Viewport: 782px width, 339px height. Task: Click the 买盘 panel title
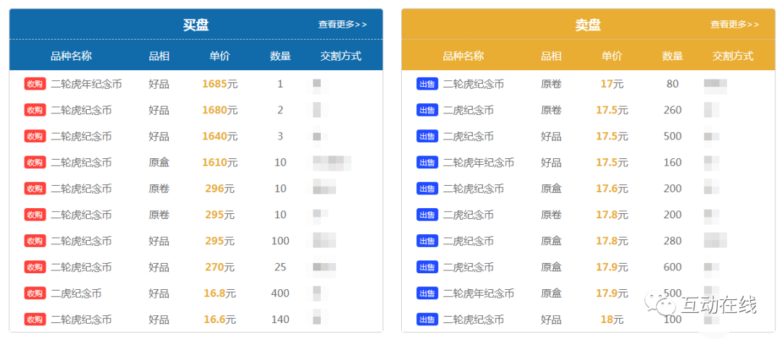click(195, 25)
